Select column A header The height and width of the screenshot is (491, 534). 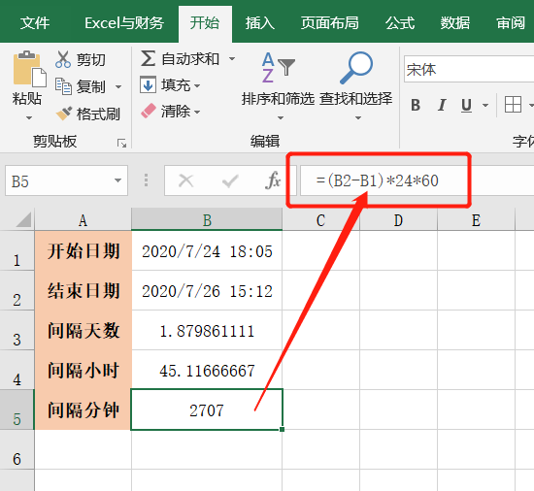[x=83, y=220]
